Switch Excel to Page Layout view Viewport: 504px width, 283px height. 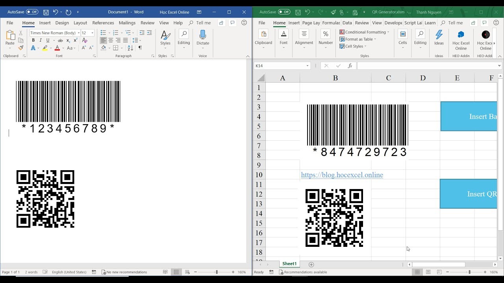click(x=428, y=272)
